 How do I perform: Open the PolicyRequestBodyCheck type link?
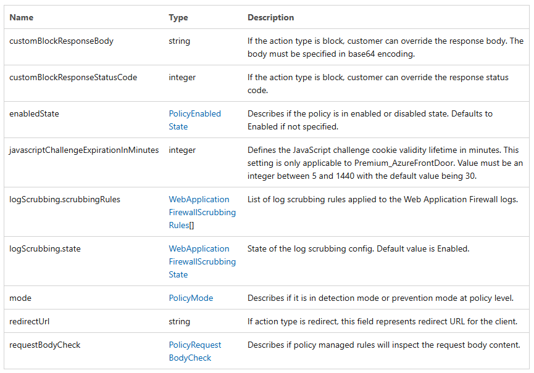click(195, 351)
